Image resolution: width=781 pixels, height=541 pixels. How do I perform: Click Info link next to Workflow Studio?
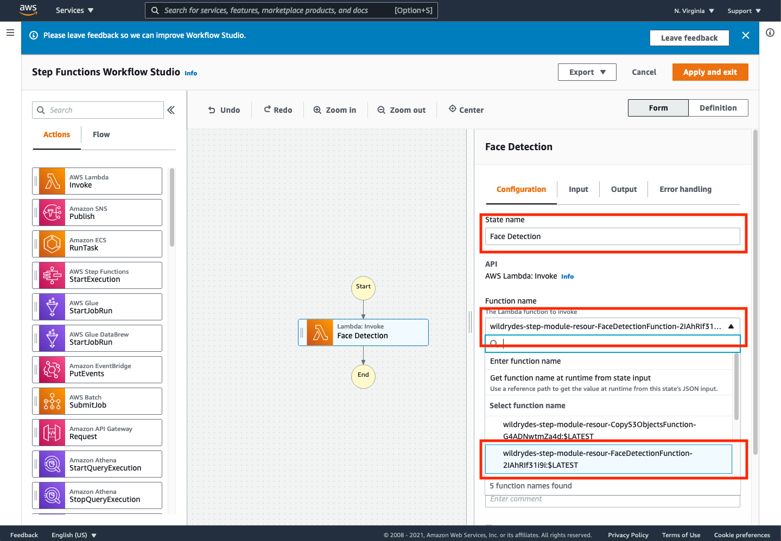[191, 73]
